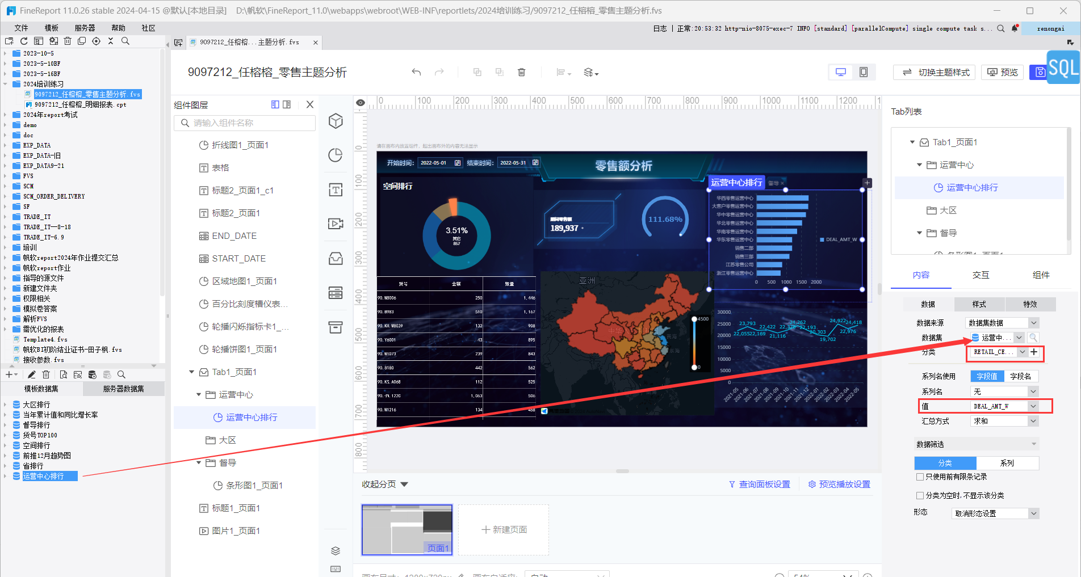Open the chart pie component palette icon
The height and width of the screenshot is (577, 1081).
click(x=336, y=155)
